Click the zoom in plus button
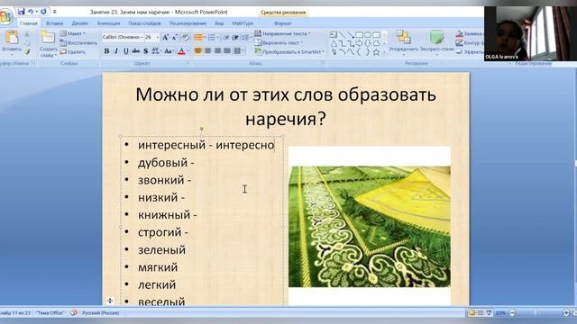Viewport: 577px width, 324px height. pos(566,313)
